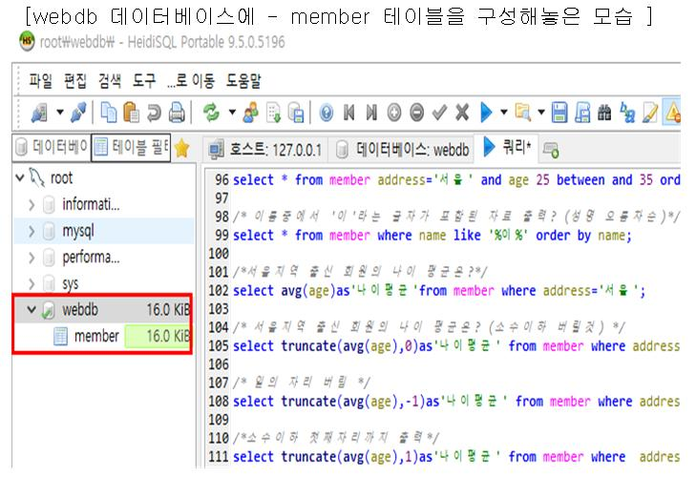Screen dimensions: 696x497
Task: Click query line 99 with name like
Action: (x=432, y=235)
